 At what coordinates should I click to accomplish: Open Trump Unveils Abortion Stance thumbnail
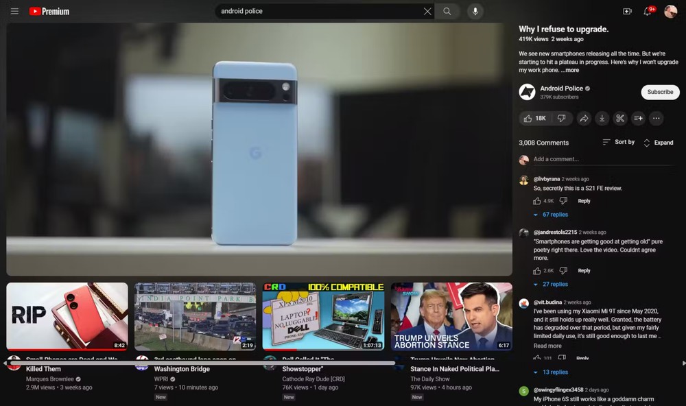point(451,316)
